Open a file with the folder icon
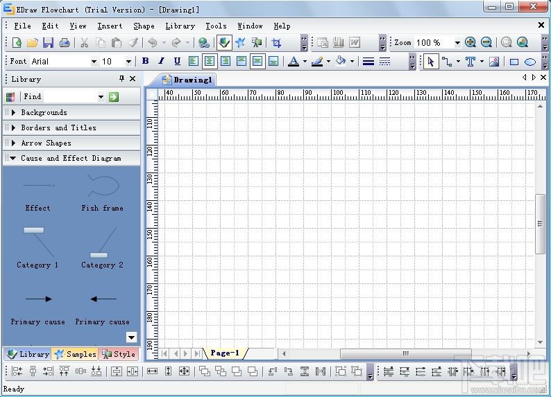This screenshot has width=551, height=397. [33, 43]
